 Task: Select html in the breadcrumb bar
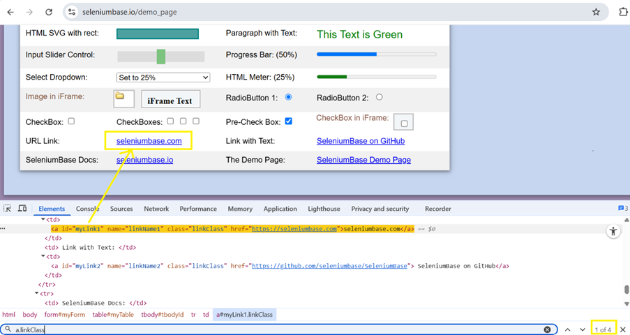click(x=8, y=315)
